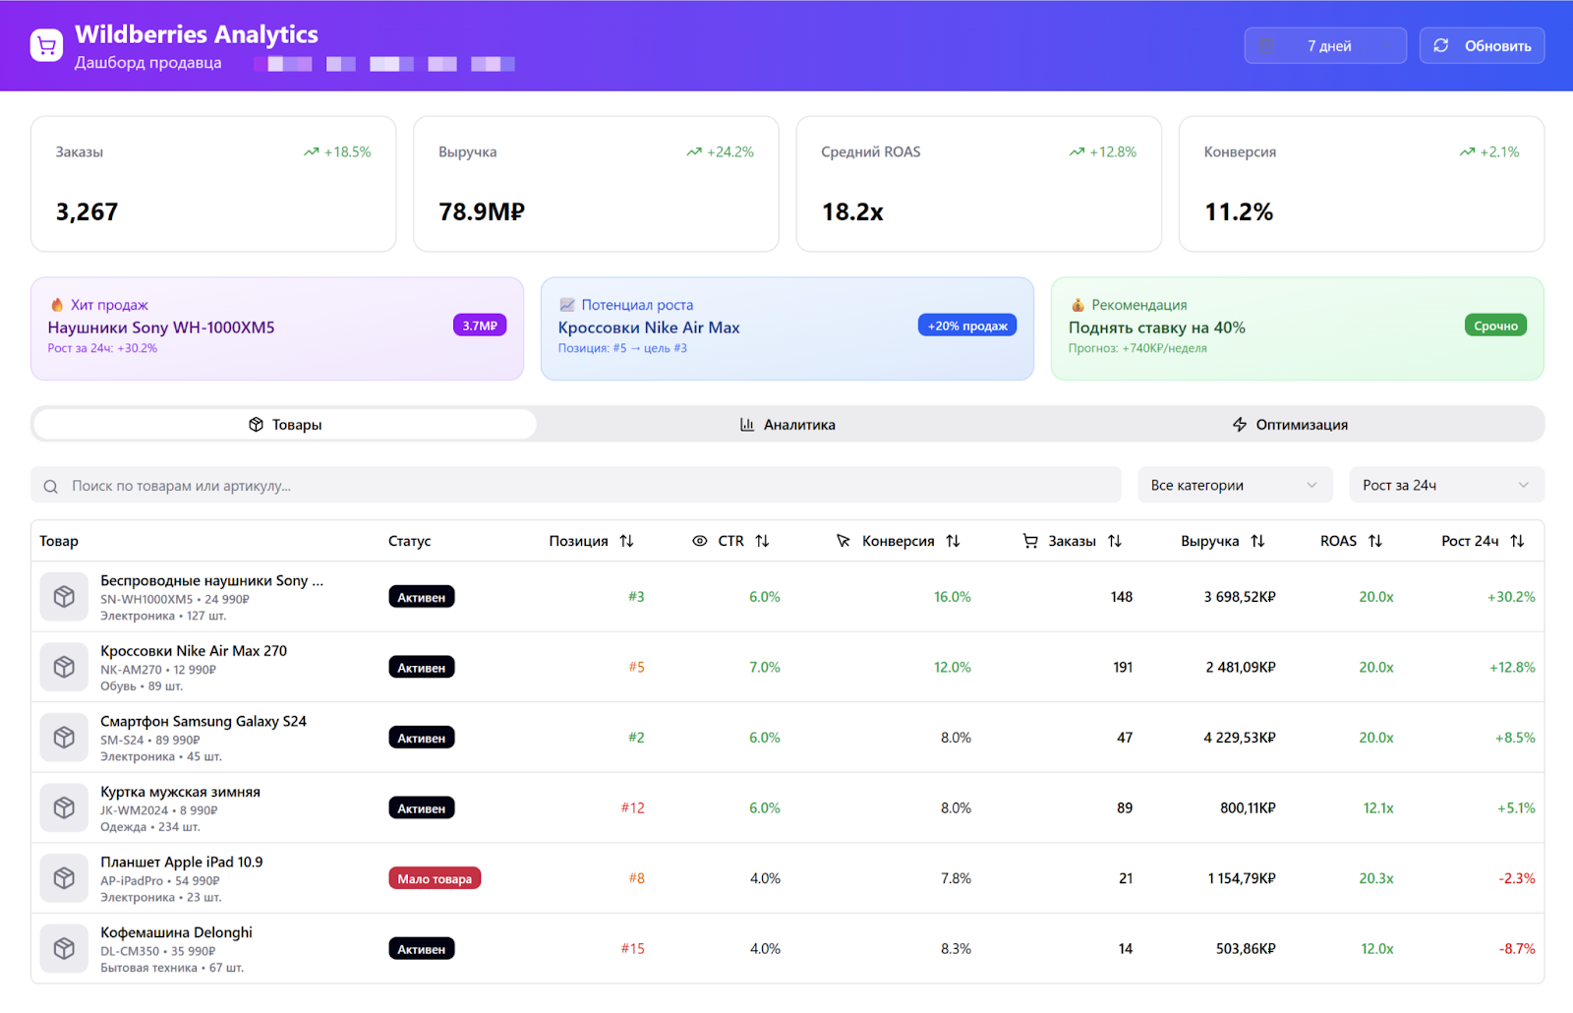Click the trend arrow icon on Выручка card
Image resolution: width=1573 pixels, height=1013 pixels.
pyautogui.click(x=694, y=151)
